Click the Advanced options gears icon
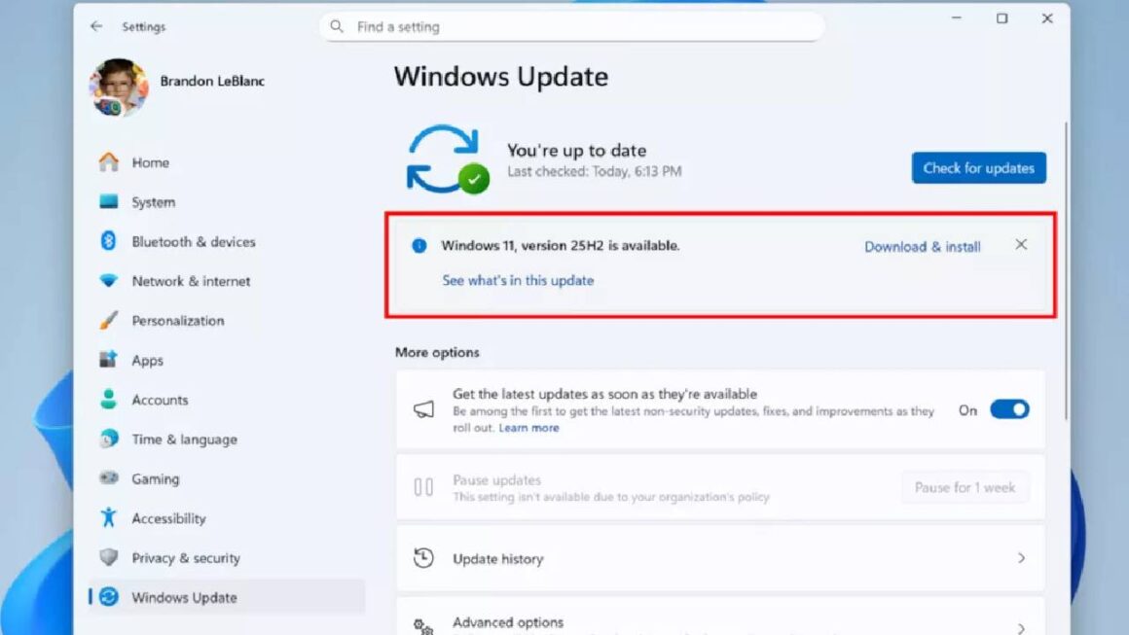Viewport: 1129px width, 635px height. [x=423, y=626]
